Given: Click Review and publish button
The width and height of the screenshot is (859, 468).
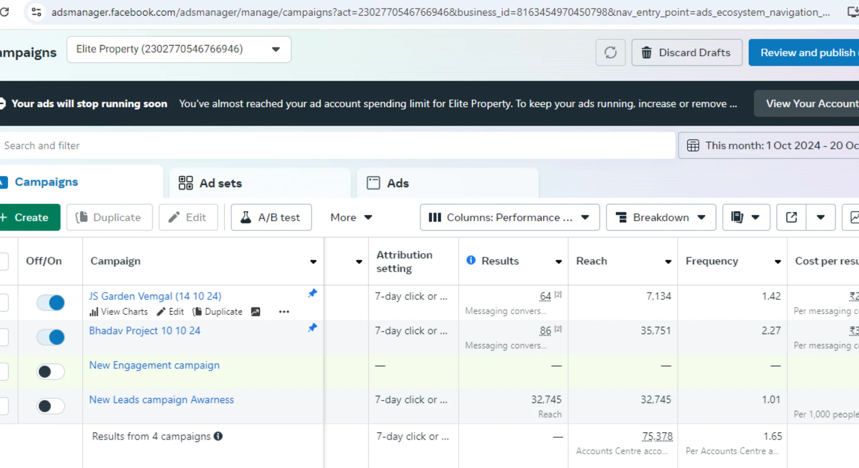Looking at the screenshot, I should coord(804,52).
